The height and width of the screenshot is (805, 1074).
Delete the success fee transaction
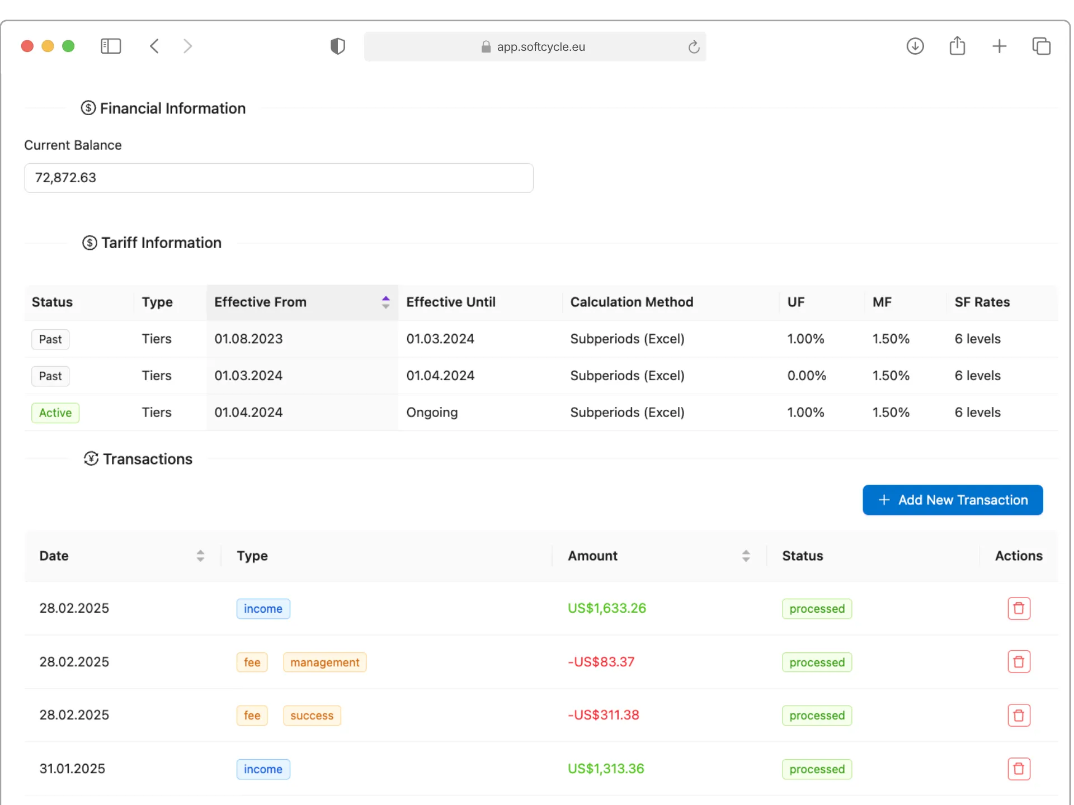[x=1018, y=715]
